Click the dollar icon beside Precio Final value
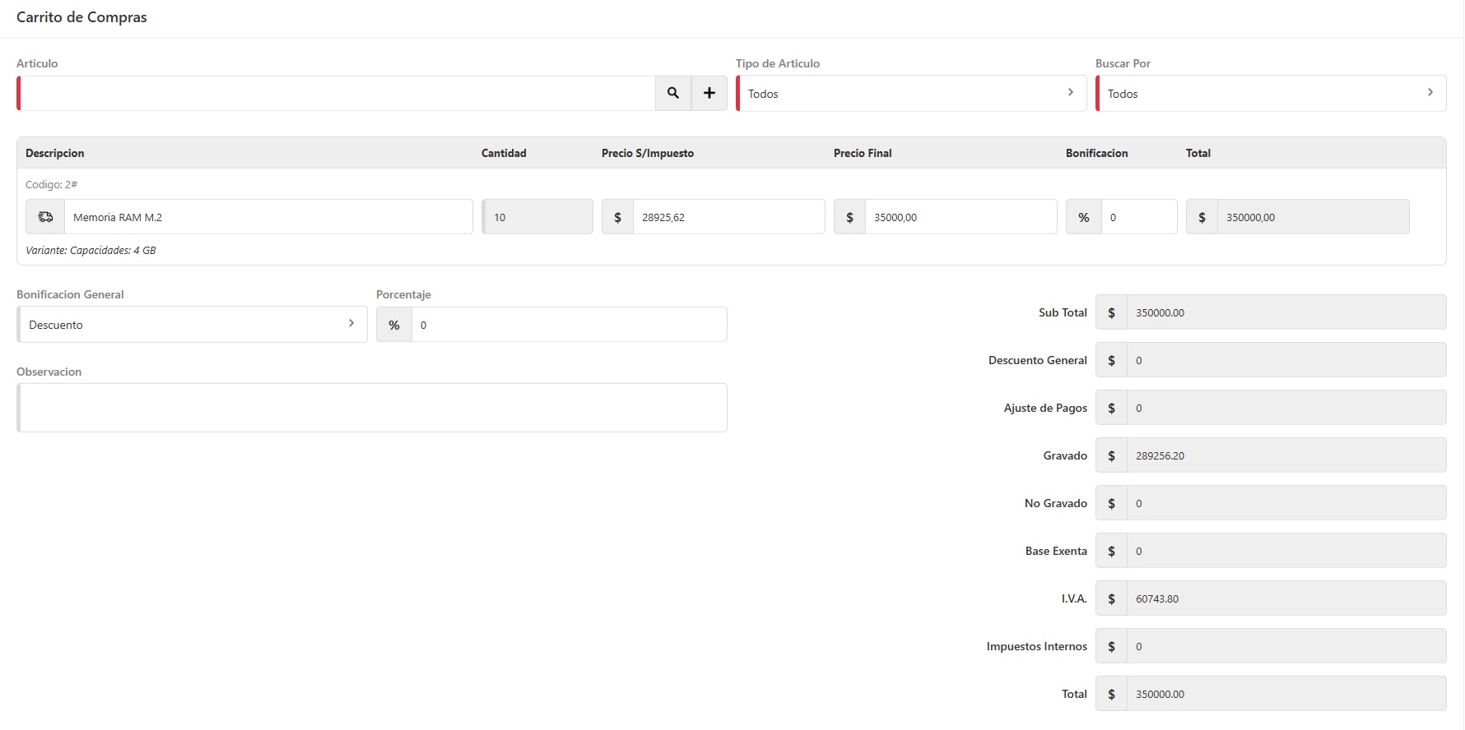The width and height of the screenshot is (1465, 730). point(849,217)
